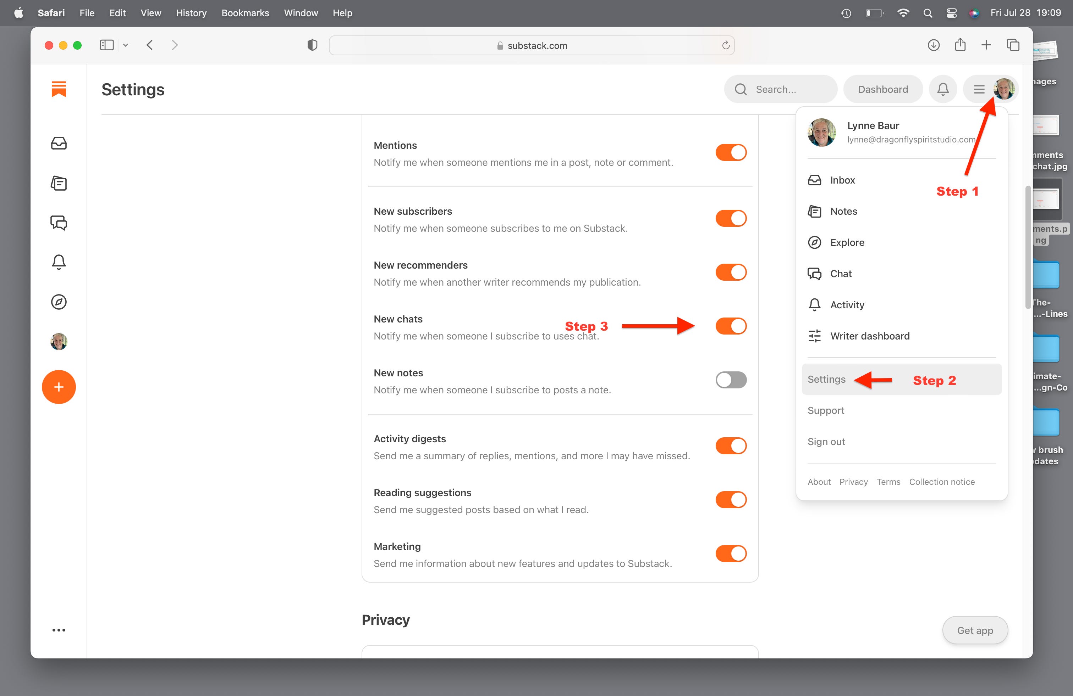Open Chat from the left sidebar
Image resolution: width=1073 pixels, height=696 pixels.
59,223
